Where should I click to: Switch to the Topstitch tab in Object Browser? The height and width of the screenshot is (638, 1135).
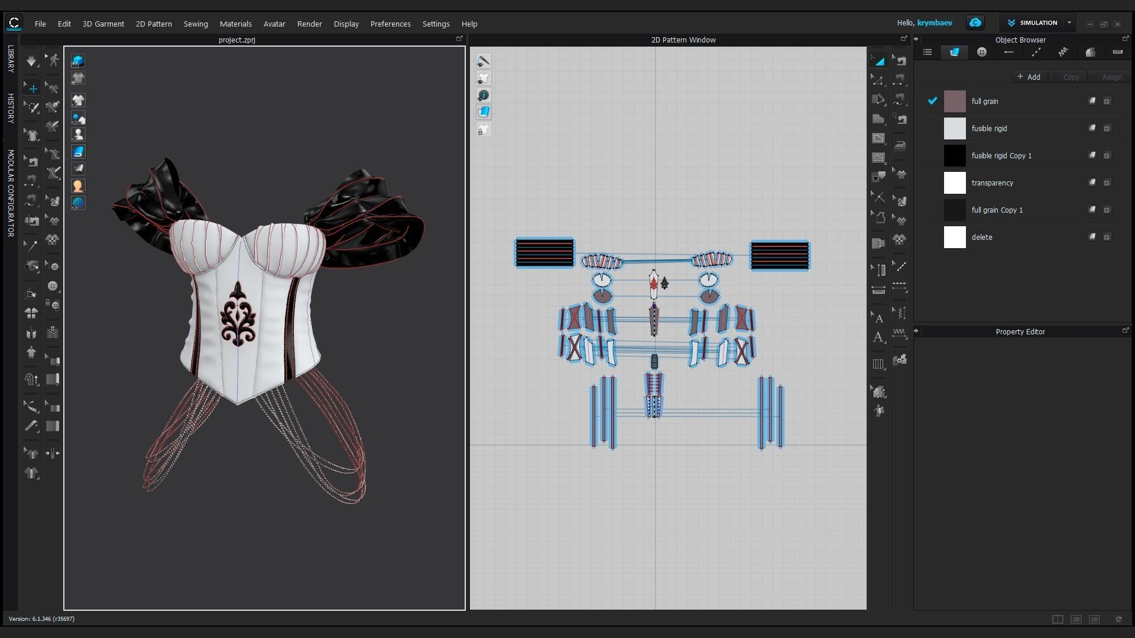[x=1036, y=52]
